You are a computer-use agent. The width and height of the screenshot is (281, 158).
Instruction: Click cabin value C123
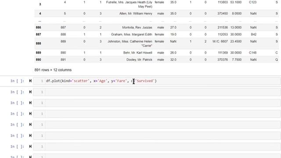coord(253,2)
